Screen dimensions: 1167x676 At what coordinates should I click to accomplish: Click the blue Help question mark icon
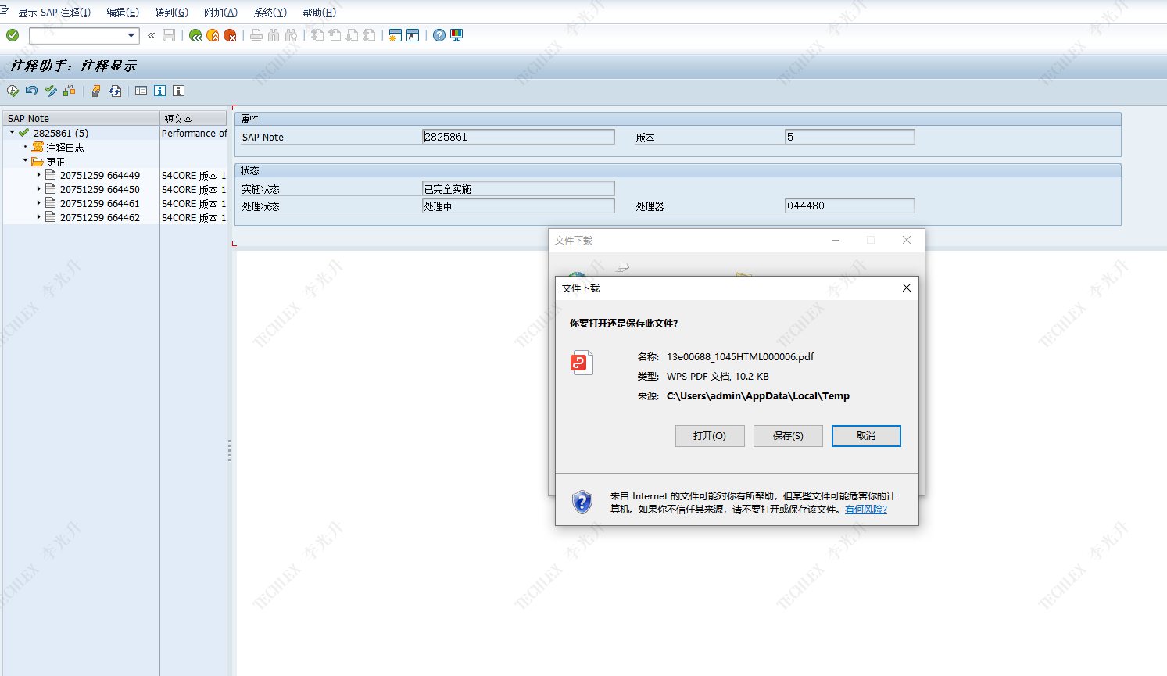click(439, 35)
